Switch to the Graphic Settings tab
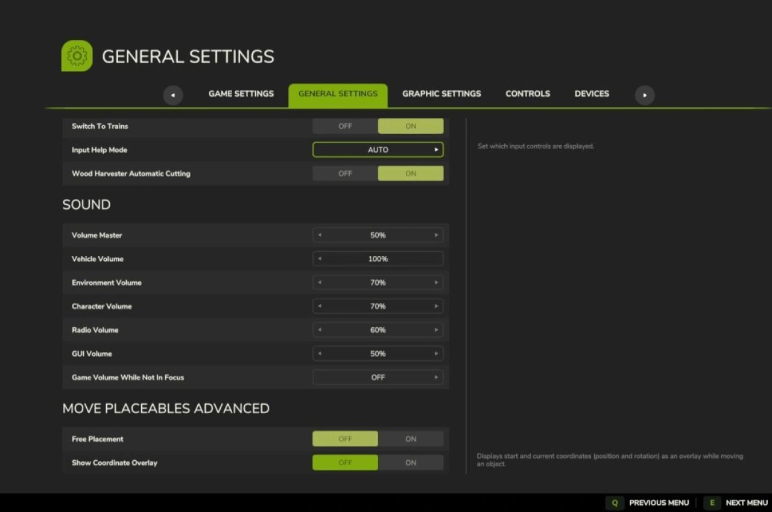This screenshot has height=512, width=772. (441, 93)
